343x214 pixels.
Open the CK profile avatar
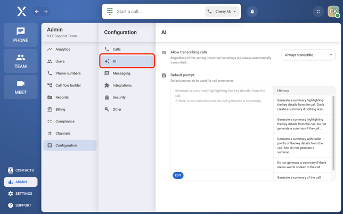(333, 11)
